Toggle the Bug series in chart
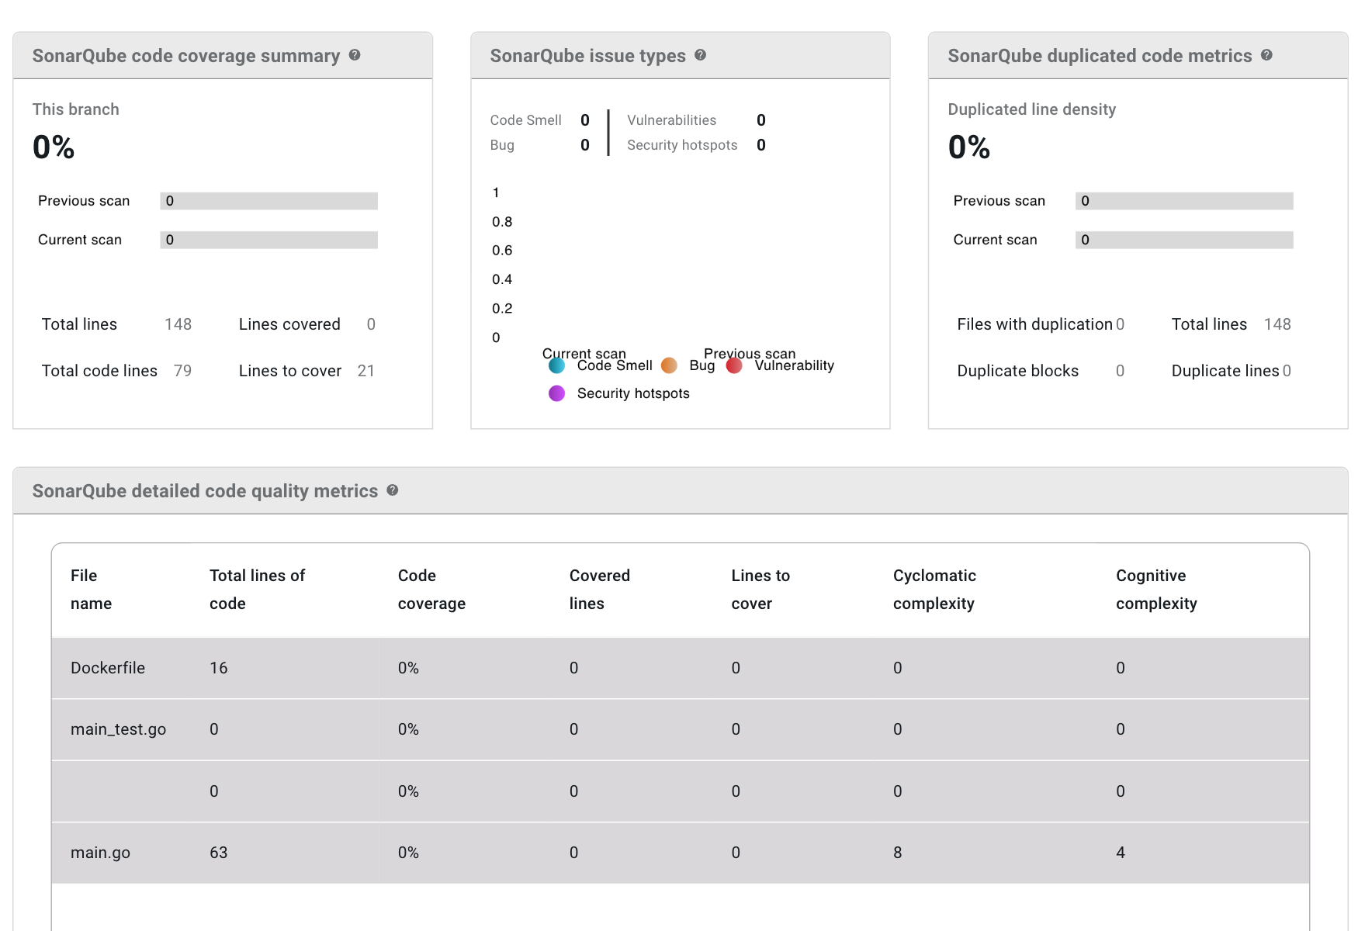The width and height of the screenshot is (1358, 931). [x=702, y=365]
